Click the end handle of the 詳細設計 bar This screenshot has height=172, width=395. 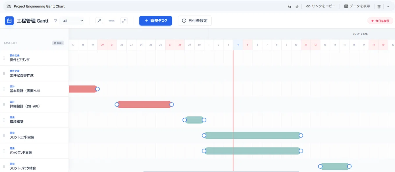171,105
